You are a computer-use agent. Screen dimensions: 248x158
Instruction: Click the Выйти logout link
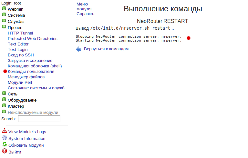point(15,152)
